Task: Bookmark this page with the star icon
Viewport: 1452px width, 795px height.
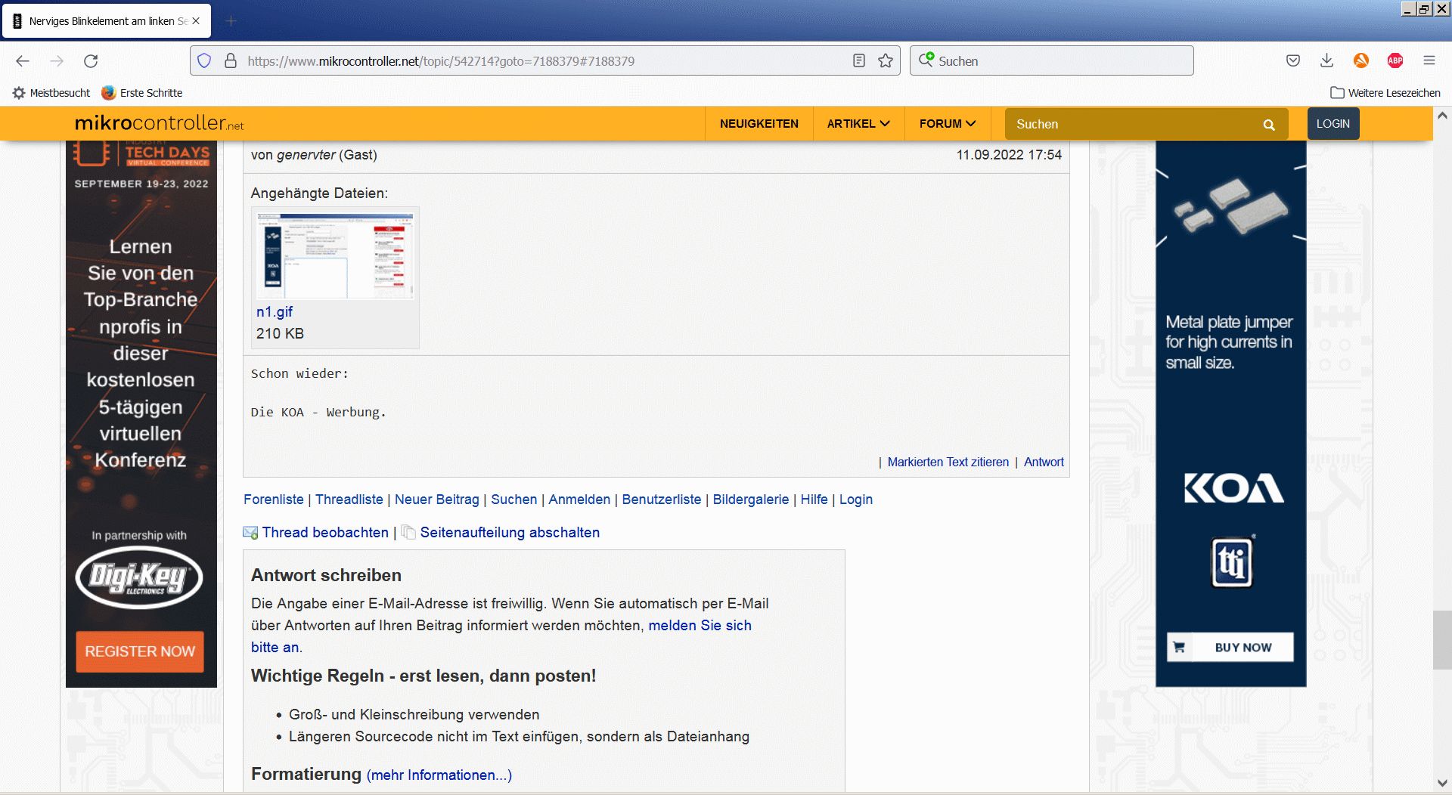Action: [886, 61]
